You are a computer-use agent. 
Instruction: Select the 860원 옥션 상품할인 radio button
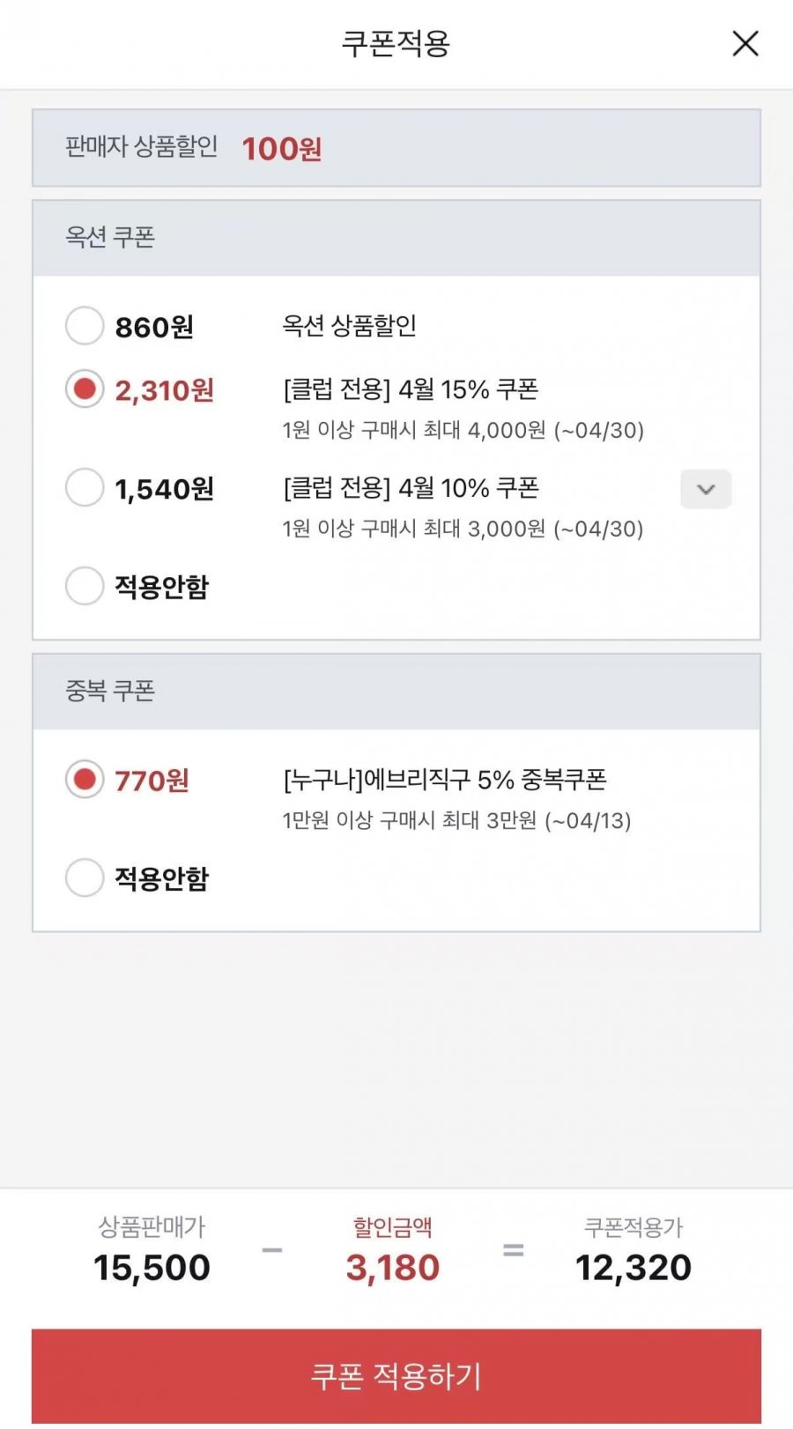(85, 326)
